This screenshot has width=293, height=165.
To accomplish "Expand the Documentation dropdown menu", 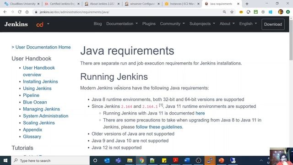I will 122,24.
